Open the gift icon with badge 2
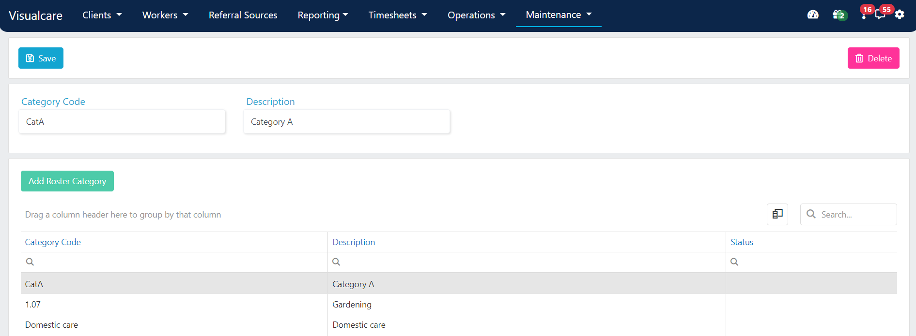This screenshot has height=336, width=916. tap(839, 15)
